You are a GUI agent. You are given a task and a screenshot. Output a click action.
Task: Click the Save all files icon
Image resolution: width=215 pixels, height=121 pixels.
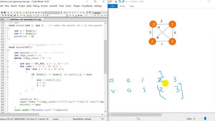pyautogui.click(x=4, y=12)
